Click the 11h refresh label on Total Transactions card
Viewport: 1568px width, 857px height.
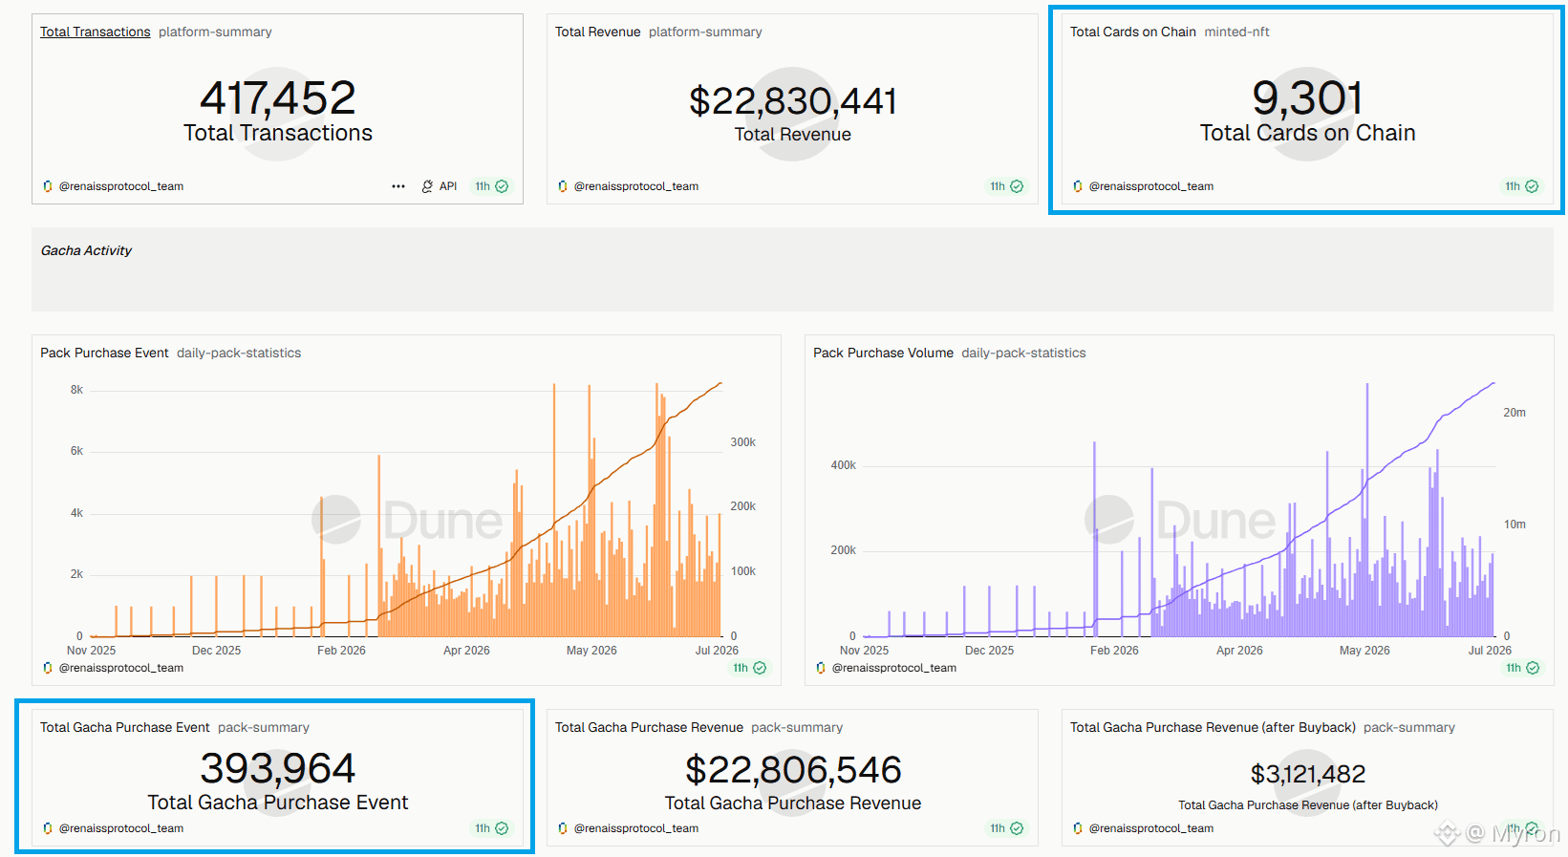pyautogui.click(x=483, y=186)
